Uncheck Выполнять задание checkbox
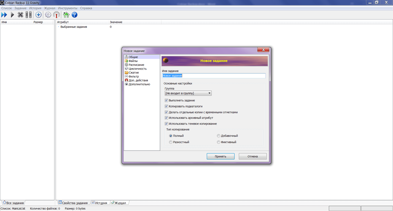393x211 pixels. point(166,101)
